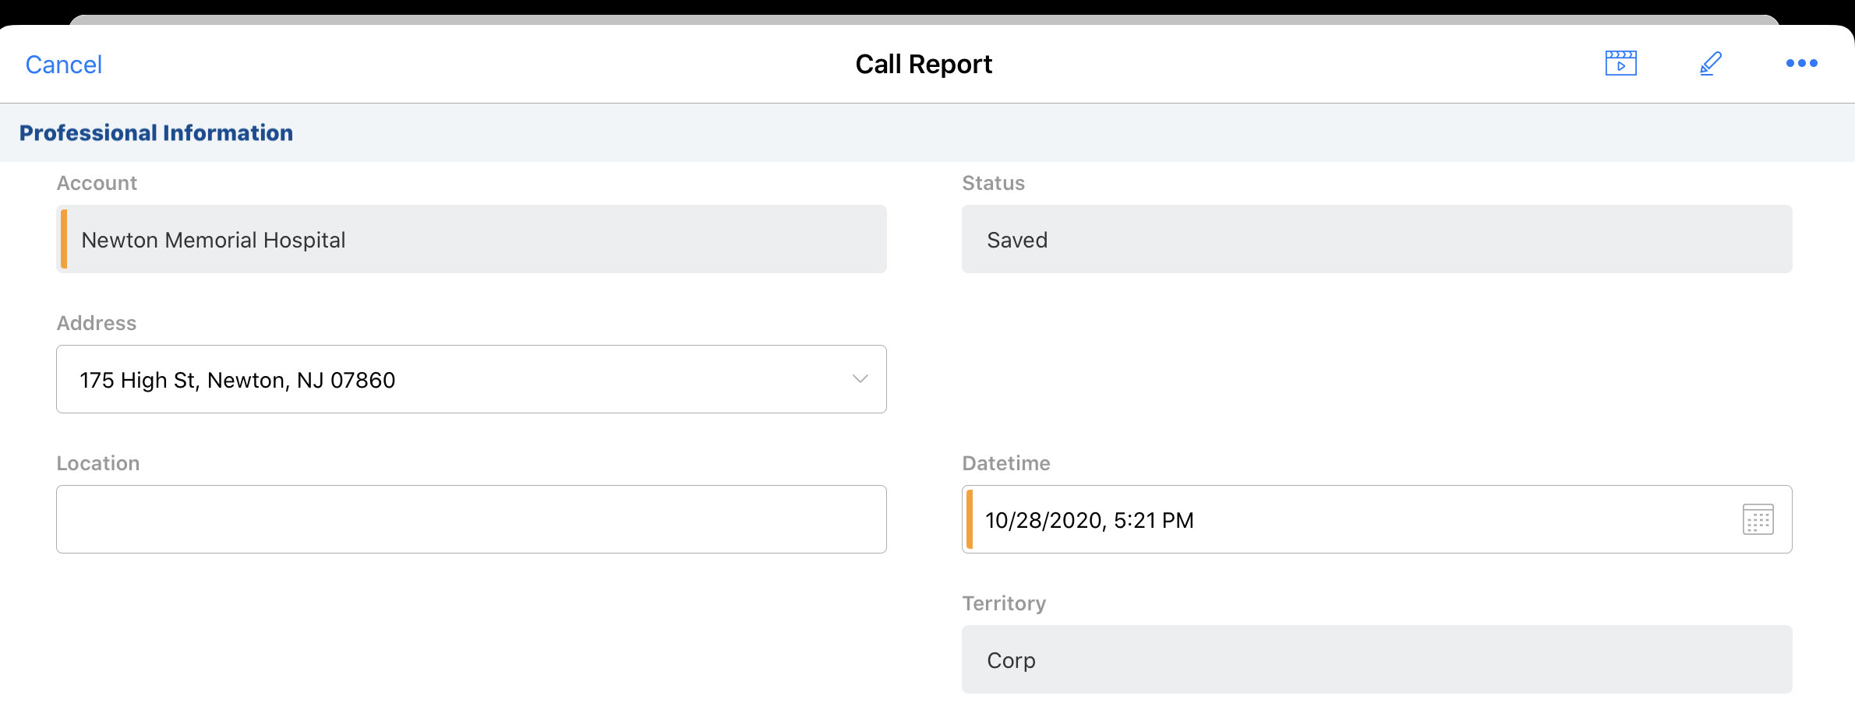Tap the Saved status field
The width and height of the screenshot is (1855, 724).
(x=1376, y=239)
